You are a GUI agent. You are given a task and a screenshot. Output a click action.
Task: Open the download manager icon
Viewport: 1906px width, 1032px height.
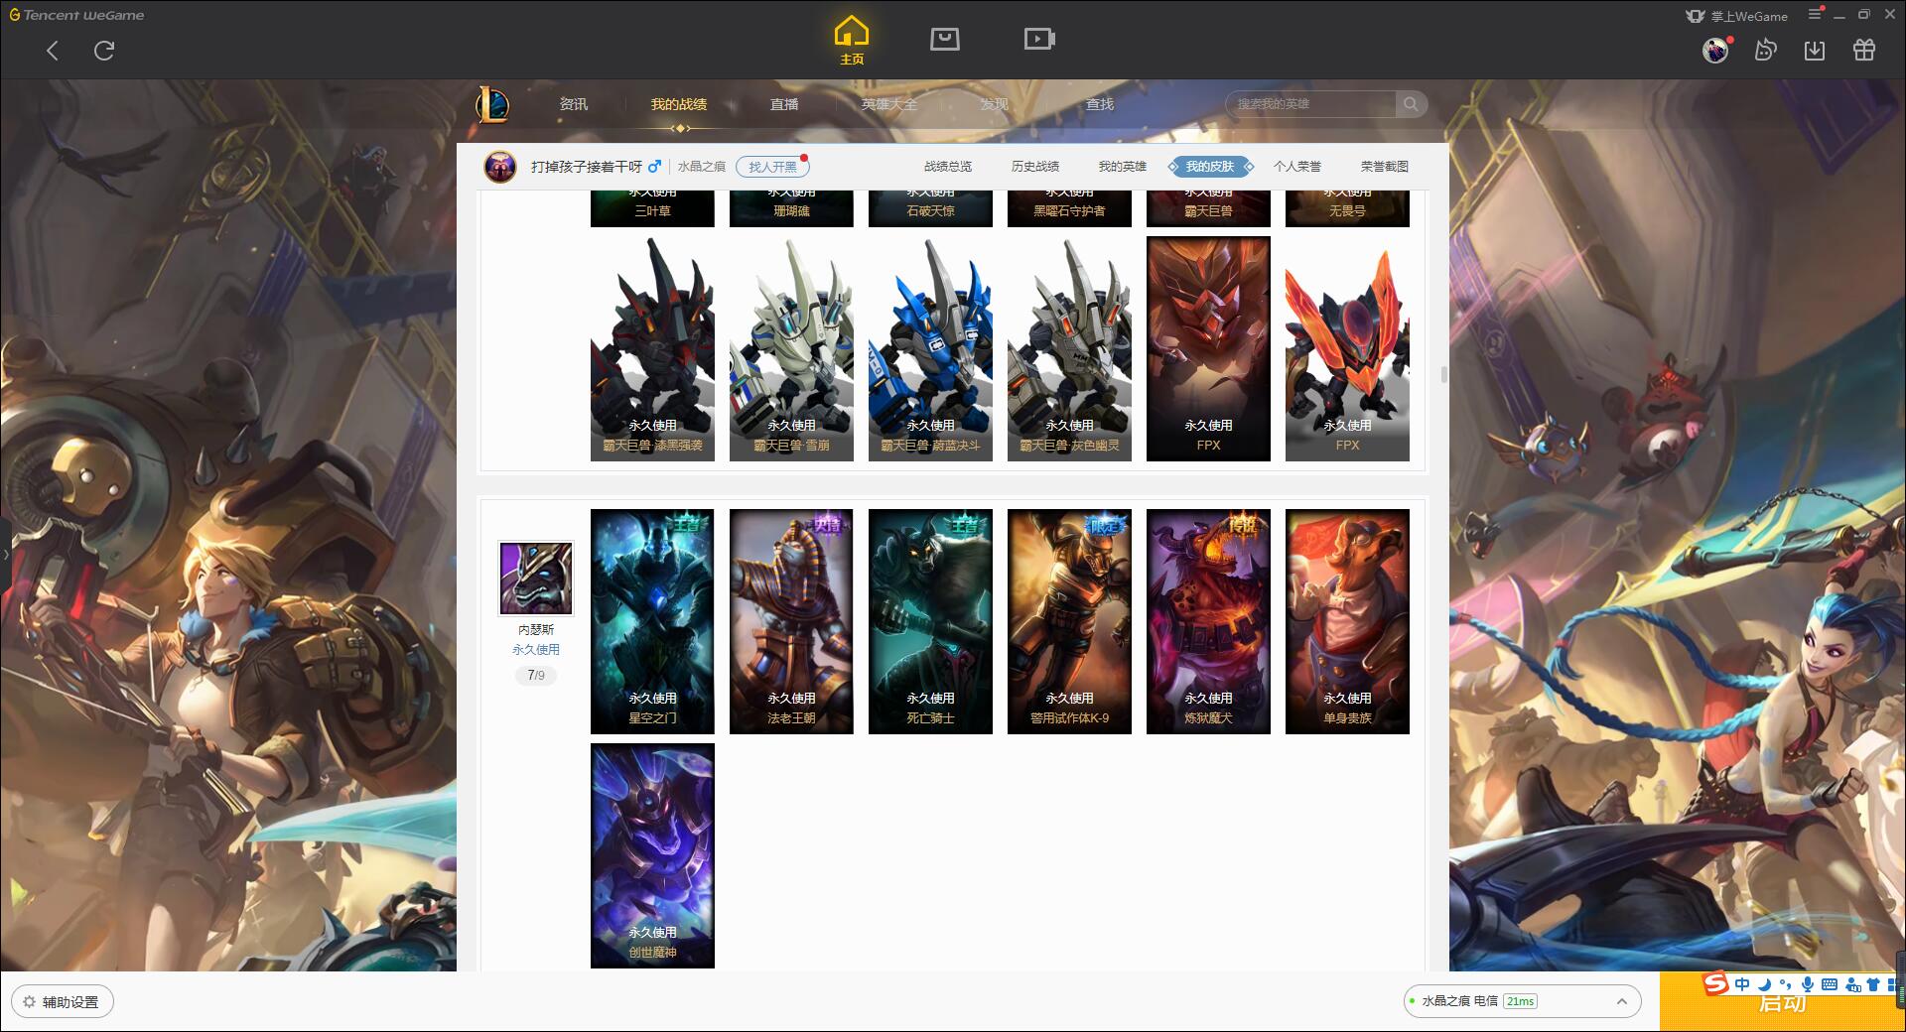[x=1815, y=50]
